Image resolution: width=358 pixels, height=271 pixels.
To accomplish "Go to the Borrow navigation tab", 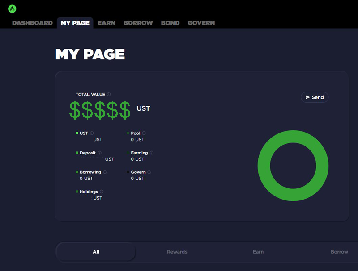I will point(138,23).
